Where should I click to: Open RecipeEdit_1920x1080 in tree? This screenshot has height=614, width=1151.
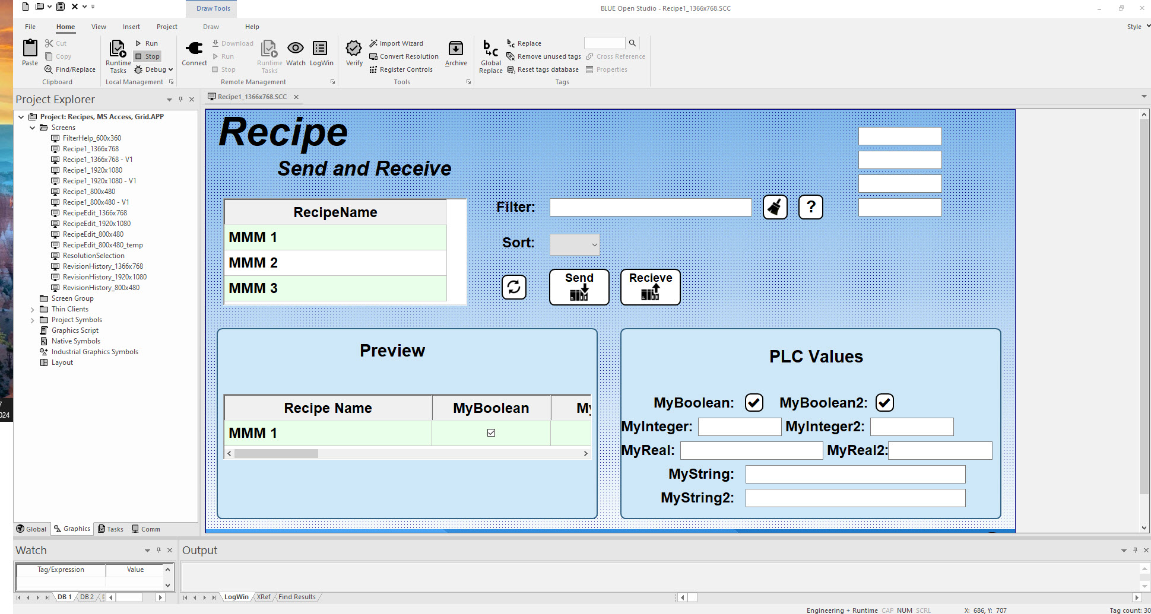tap(97, 224)
